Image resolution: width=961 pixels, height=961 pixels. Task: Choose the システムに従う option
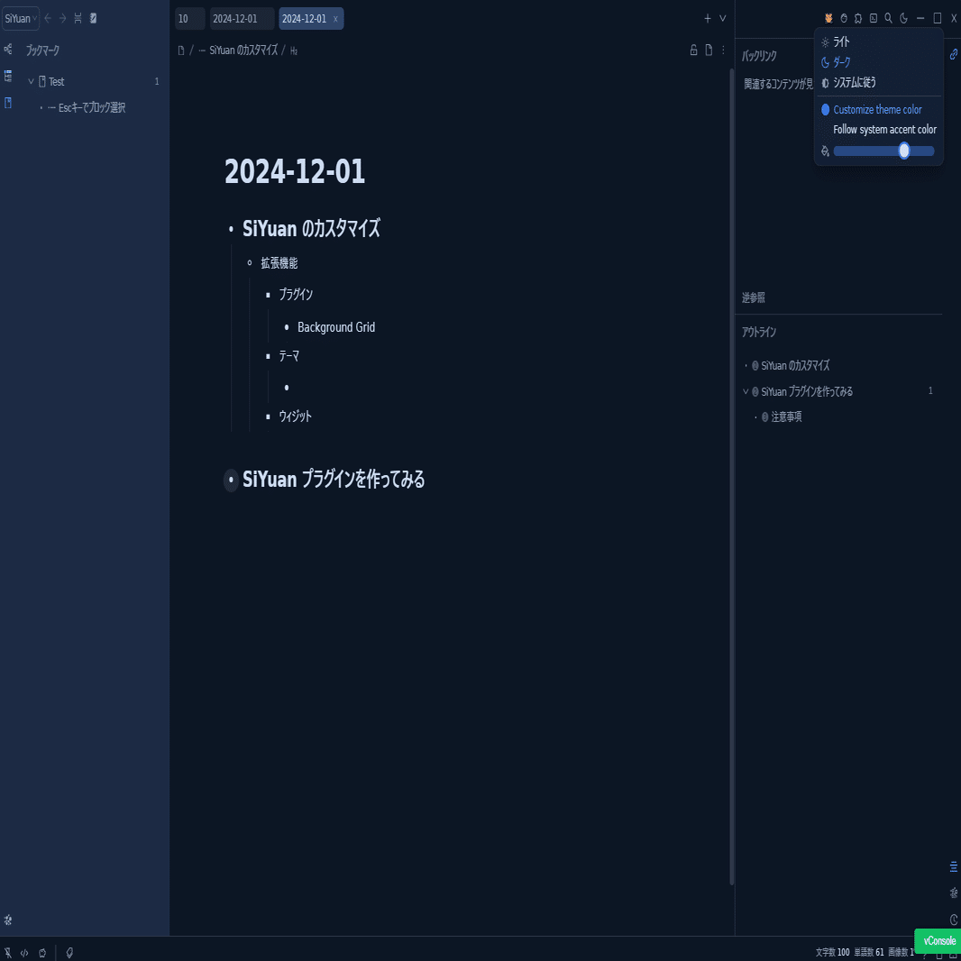point(879,83)
